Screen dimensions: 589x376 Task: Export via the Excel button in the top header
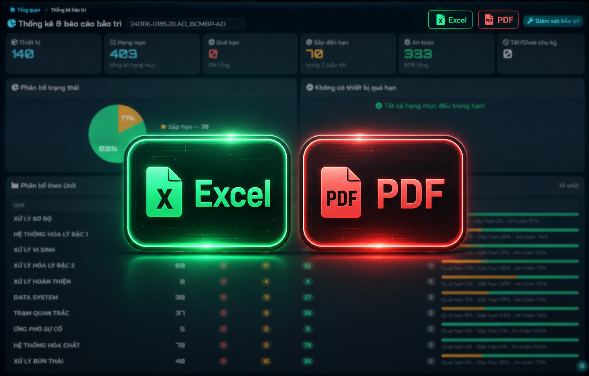pyautogui.click(x=450, y=20)
